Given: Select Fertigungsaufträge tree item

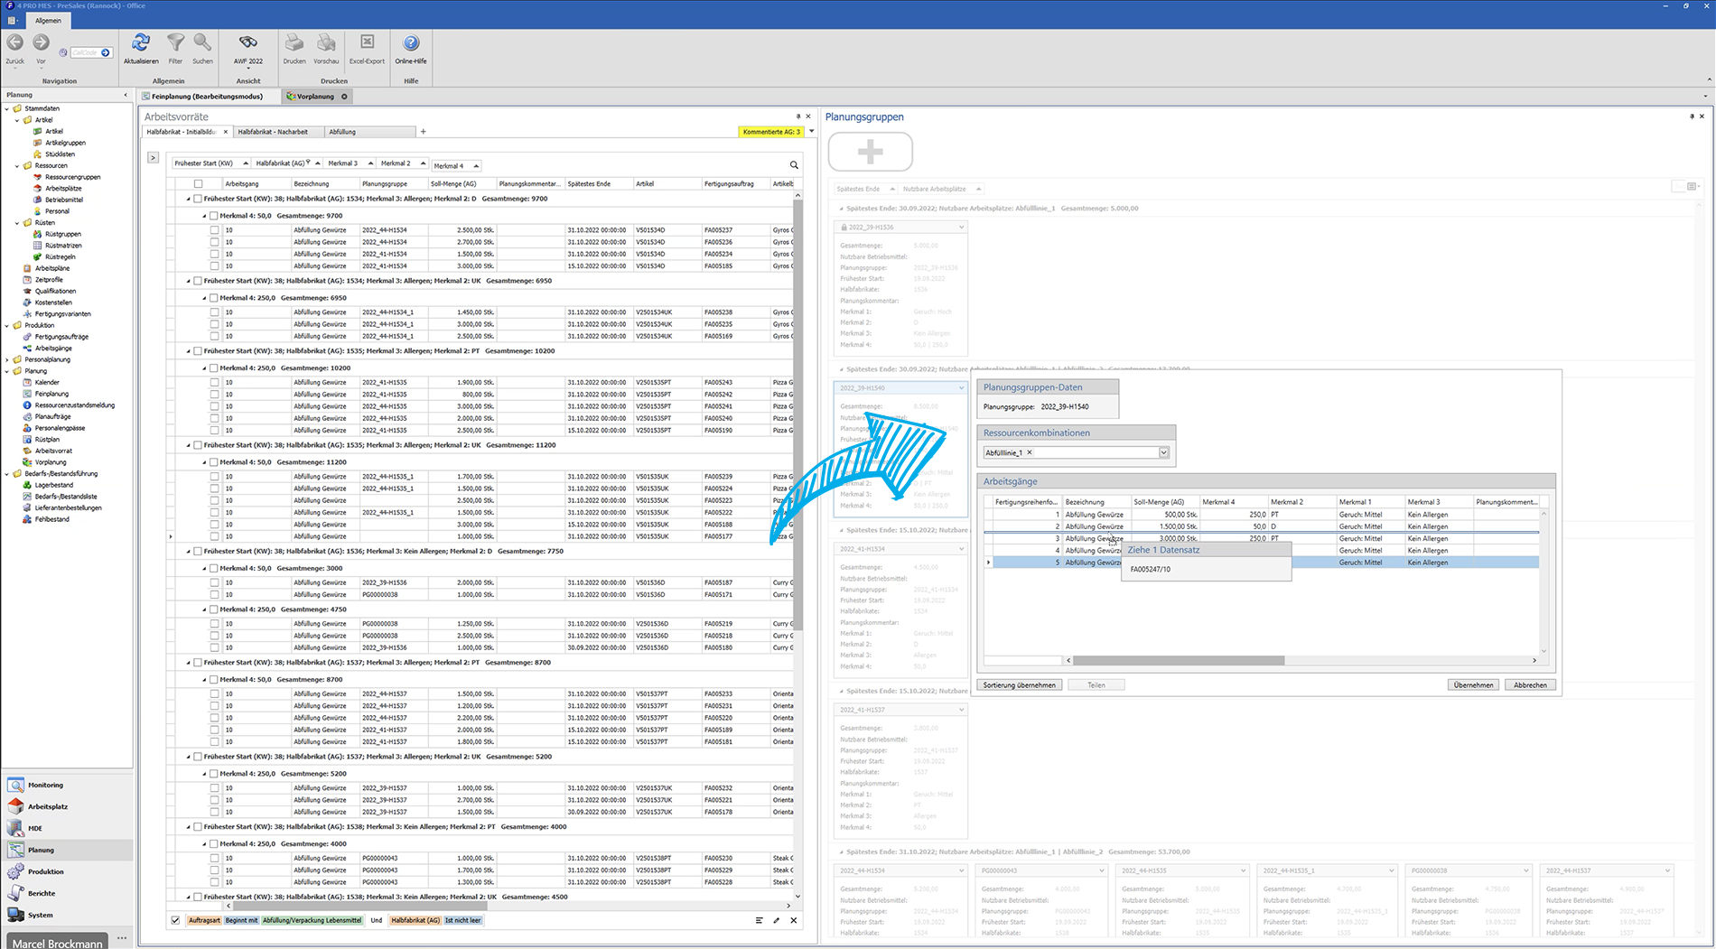Looking at the screenshot, I should 61,337.
